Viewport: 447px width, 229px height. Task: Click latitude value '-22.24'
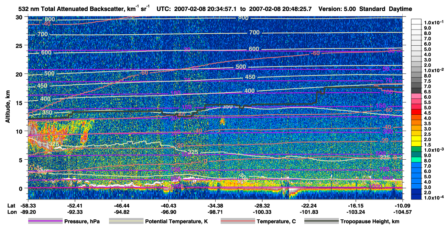pos(309,206)
